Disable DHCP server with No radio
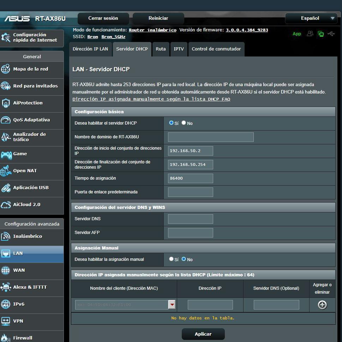Image resolution: width=342 pixels, height=342 pixels. pos(184,123)
